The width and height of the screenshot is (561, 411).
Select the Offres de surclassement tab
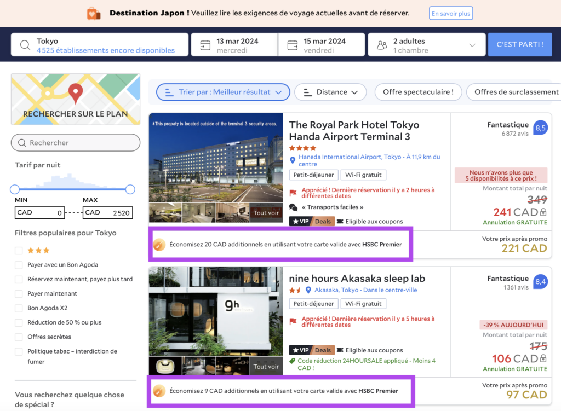(x=514, y=92)
